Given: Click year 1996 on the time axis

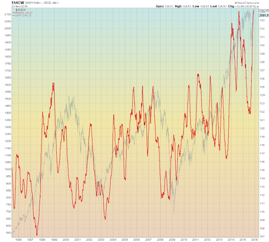Looking at the screenshot, I should [x=18, y=240].
